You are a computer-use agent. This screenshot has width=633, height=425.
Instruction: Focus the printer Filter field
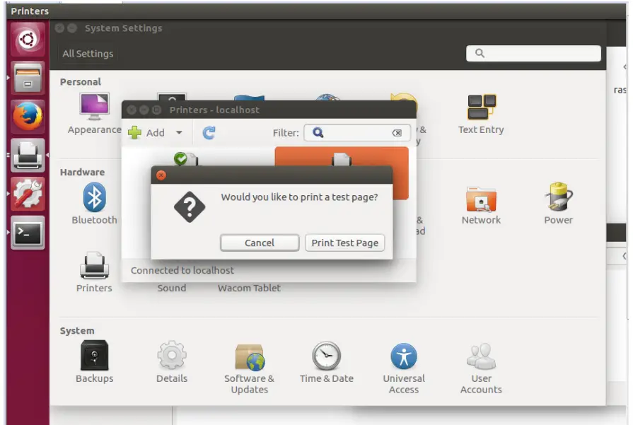357,133
